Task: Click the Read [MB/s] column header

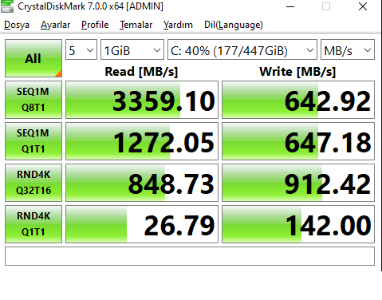Action: click(x=141, y=72)
